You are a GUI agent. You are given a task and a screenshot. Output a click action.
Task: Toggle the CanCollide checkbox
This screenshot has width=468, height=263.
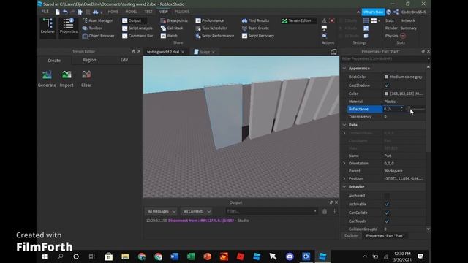[387, 213]
